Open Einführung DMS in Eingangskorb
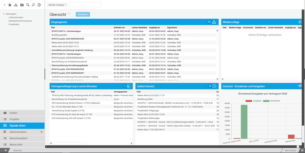 pos(133,35)
